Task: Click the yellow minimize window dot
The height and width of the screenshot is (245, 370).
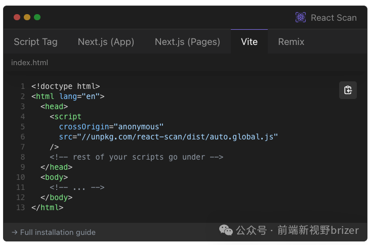Action: (27, 17)
